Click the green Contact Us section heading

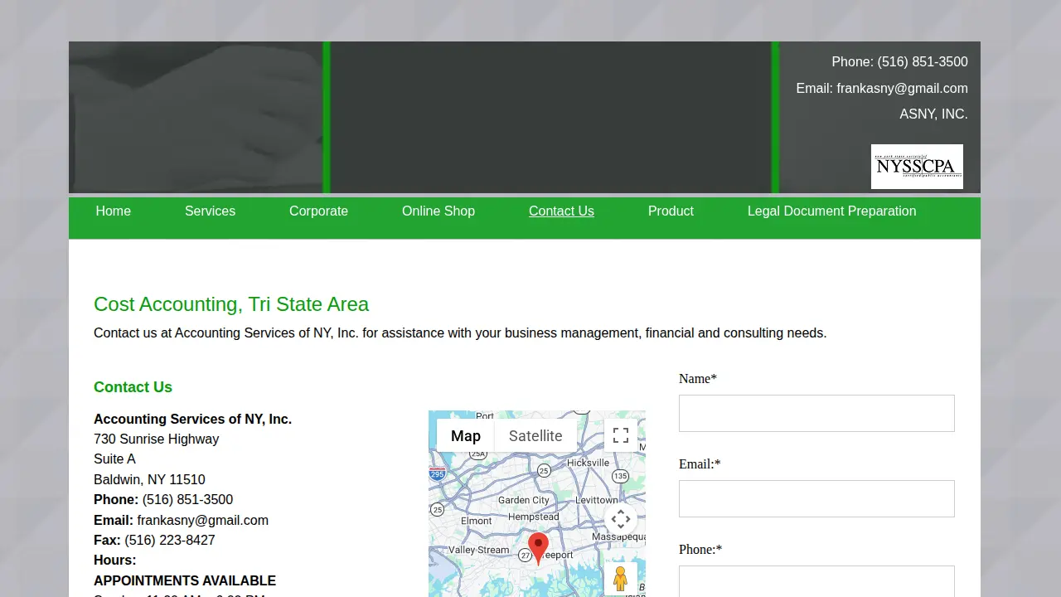coord(133,387)
